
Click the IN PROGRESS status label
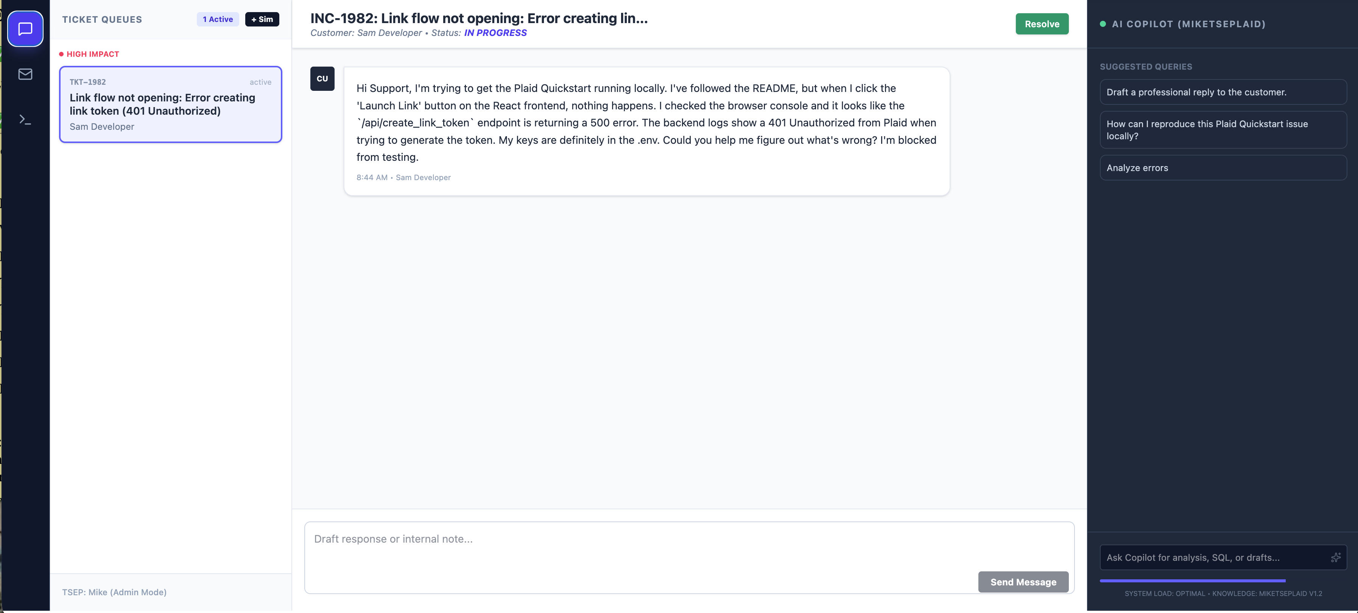(x=495, y=33)
